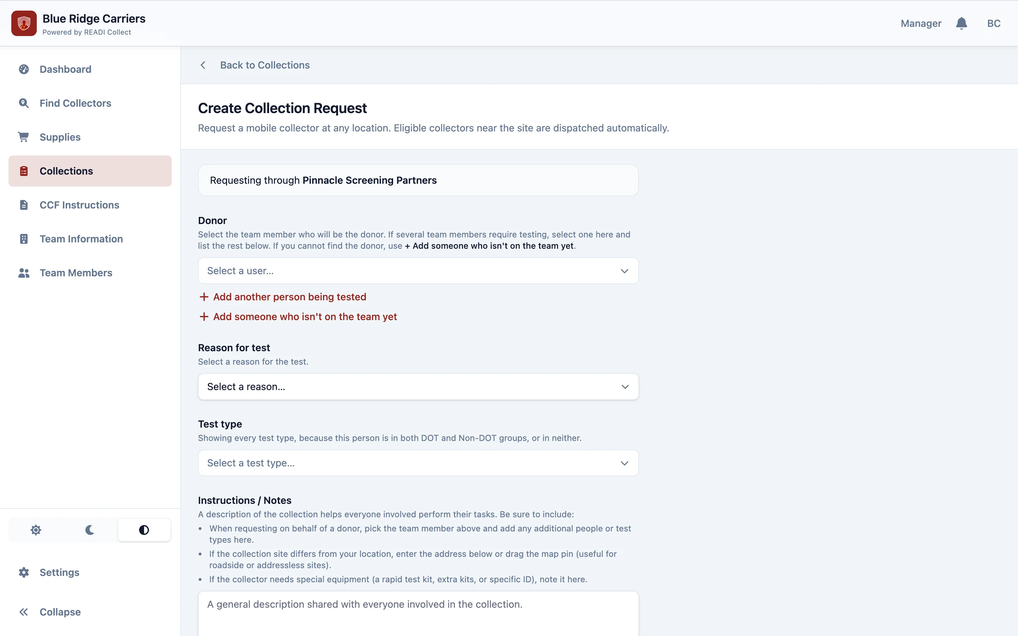Open Find Collectors page
Image resolution: width=1018 pixels, height=636 pixels.
[x=90, y=103]
